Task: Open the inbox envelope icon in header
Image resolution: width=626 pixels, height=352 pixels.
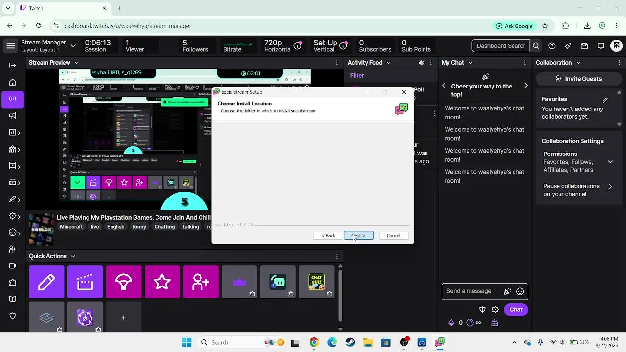Action: [584, 46]
